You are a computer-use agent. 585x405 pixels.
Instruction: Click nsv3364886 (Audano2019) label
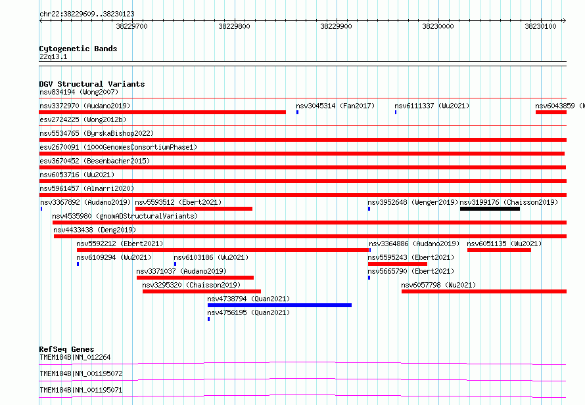point(414,244)
